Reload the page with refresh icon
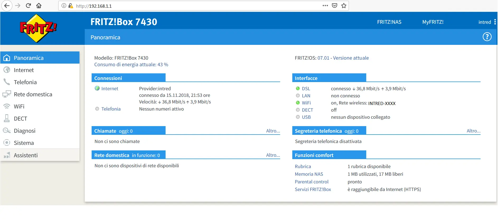498x224 pixels. coord(28,6)
